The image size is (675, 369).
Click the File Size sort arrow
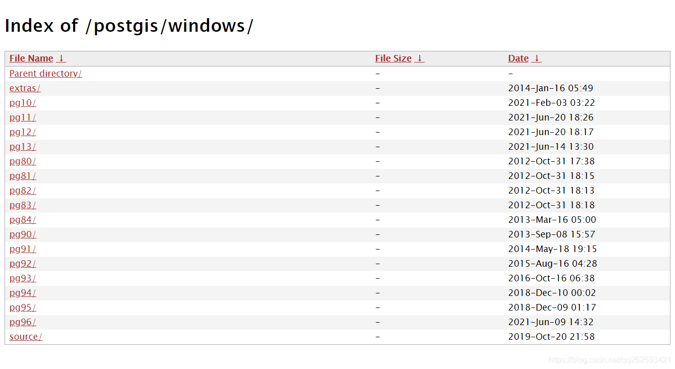click(420, 58)
